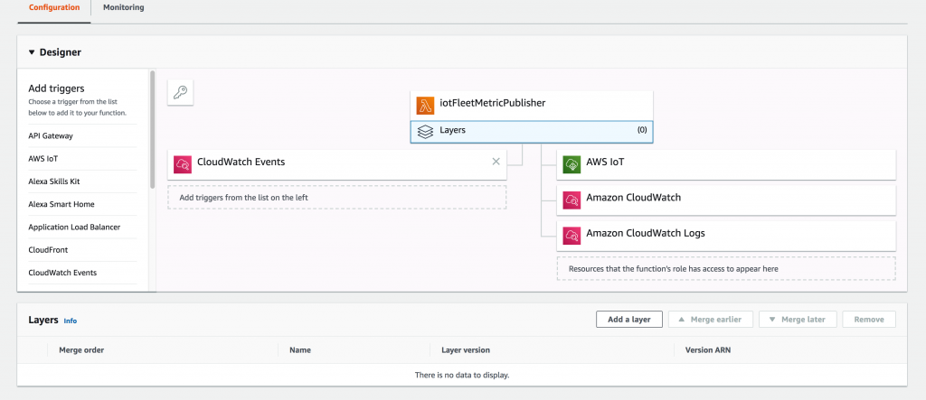Click the Merge earlier button
926x400 pixels.
[x=713, y=319]
